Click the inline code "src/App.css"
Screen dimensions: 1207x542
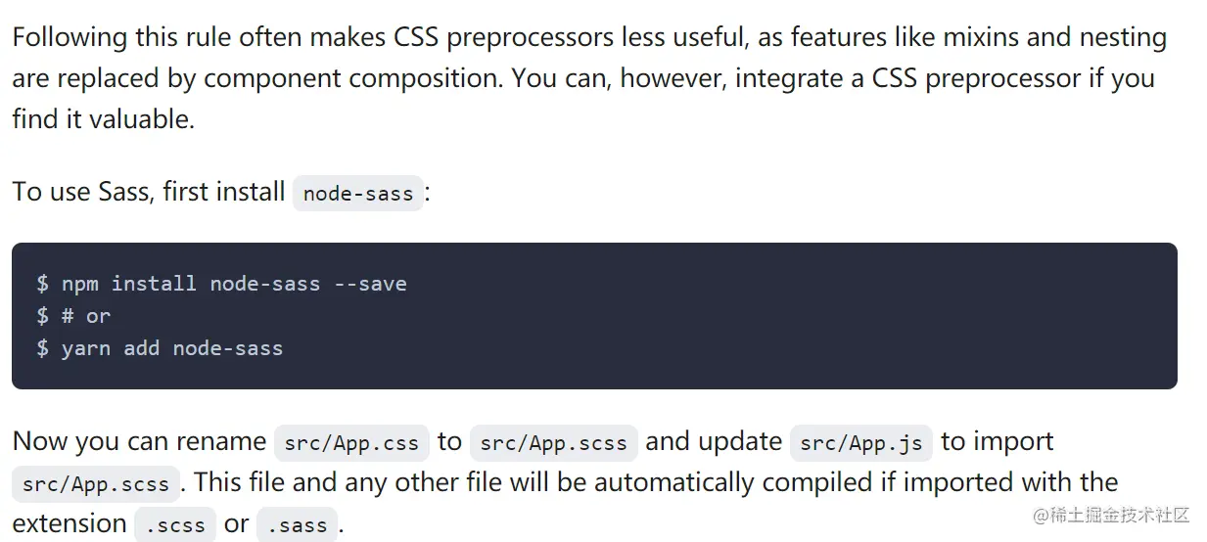click(351, 443)
